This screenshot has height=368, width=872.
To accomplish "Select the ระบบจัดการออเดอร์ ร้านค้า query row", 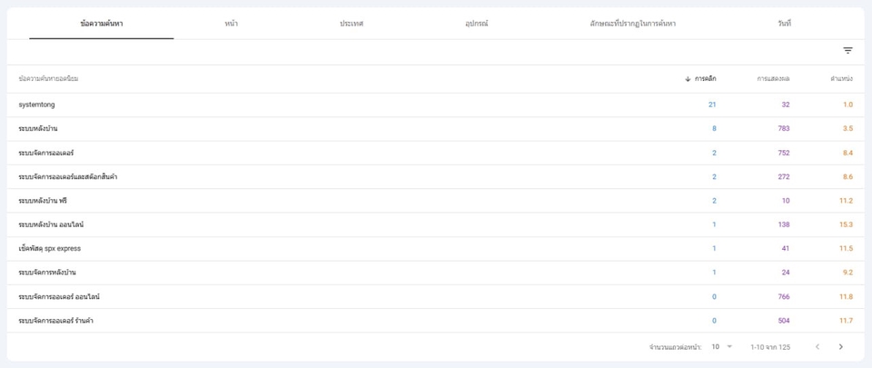I will 56,321.
